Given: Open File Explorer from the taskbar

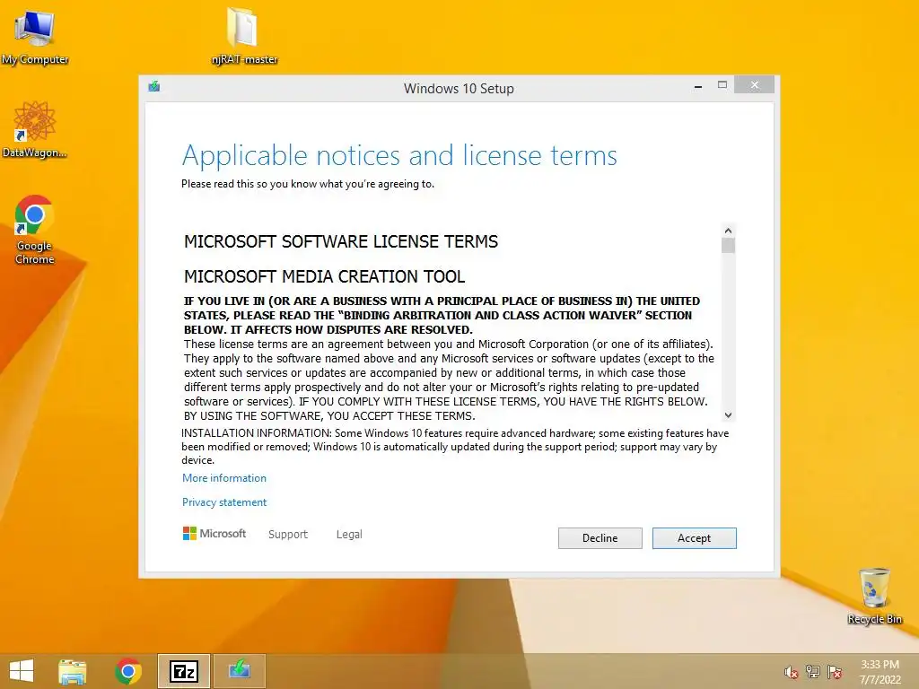Looking at the screenshot, I should click(72, 671).
